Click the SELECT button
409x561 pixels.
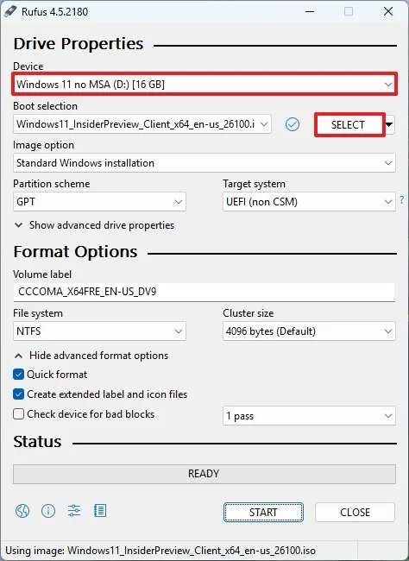(x=349, y=124)
